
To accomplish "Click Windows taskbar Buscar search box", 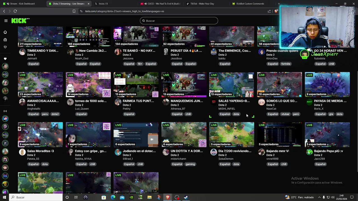I will [36, 197].
